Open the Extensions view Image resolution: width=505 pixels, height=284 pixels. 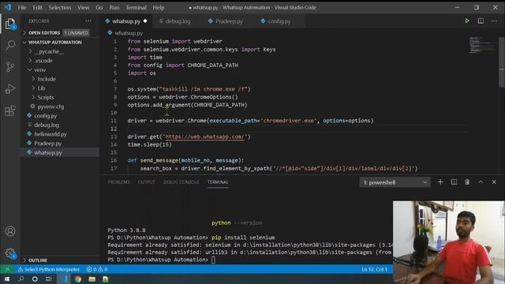(x=10, y=110)
